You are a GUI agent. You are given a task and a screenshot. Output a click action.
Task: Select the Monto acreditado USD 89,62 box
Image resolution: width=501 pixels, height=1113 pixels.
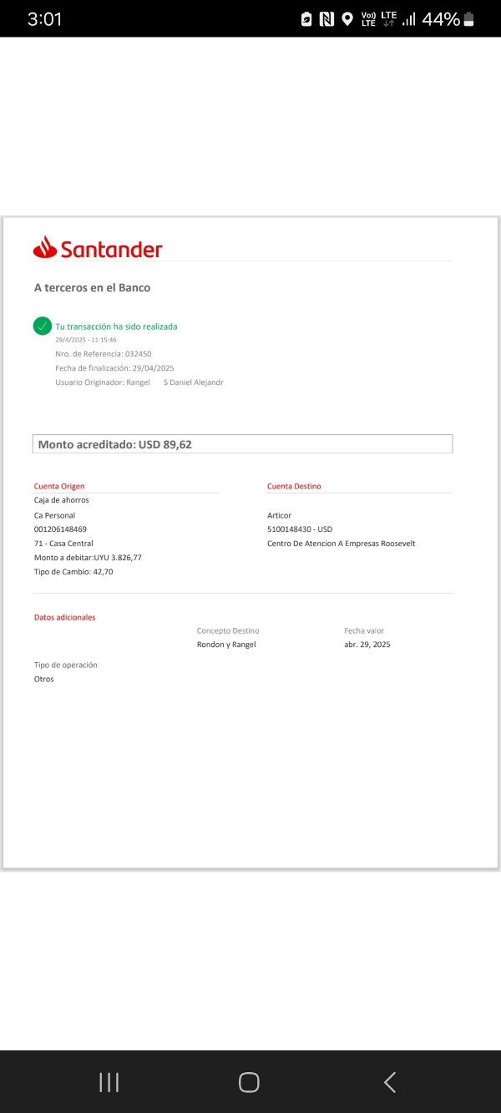(x=242, y=444)
